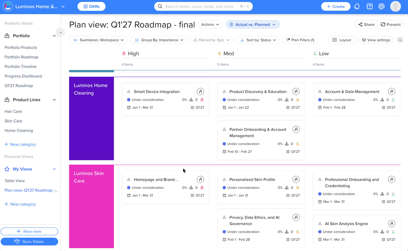This screenshot has width=408, height=251.
Task: Click hierarchy icon beside Personalized Skin Profile title
Action: (x=224, y=180)
